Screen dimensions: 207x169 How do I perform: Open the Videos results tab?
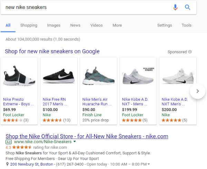coord(97,25)
